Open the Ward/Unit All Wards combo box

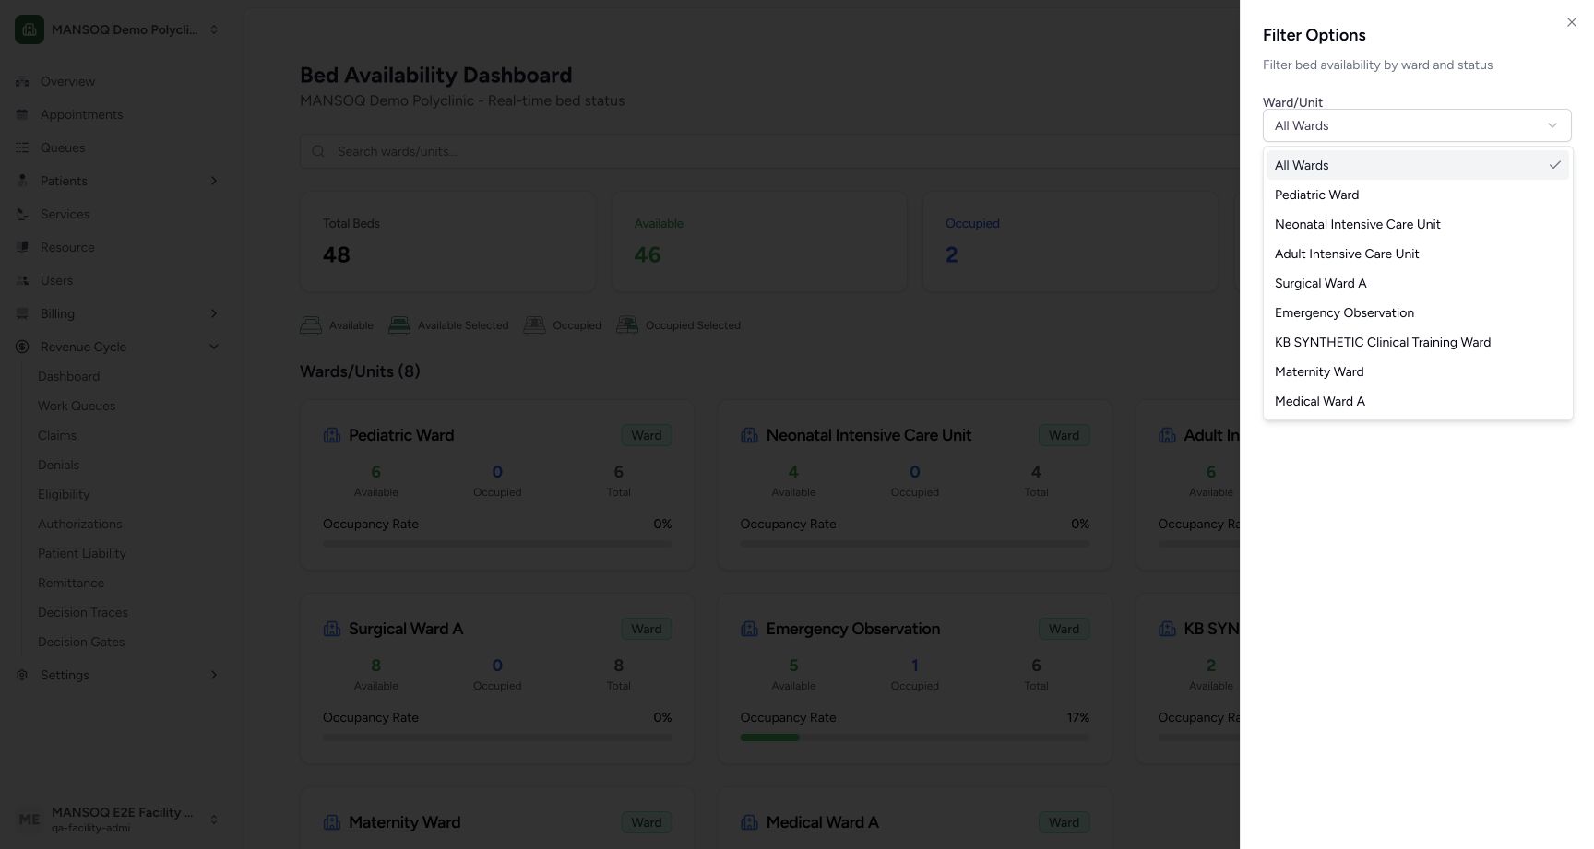pyautogui.click(x=1417, y=125)
